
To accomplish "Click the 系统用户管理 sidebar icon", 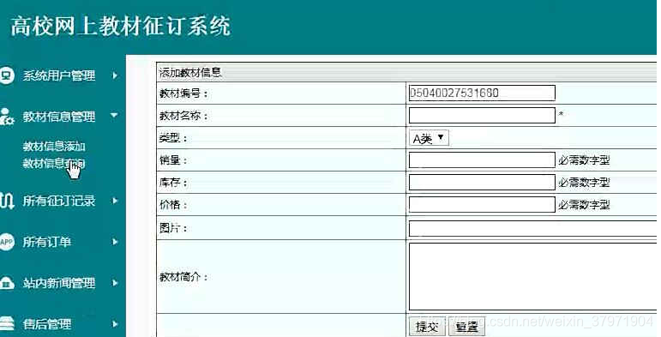I will pyautogui.click(x=6, y=75).
